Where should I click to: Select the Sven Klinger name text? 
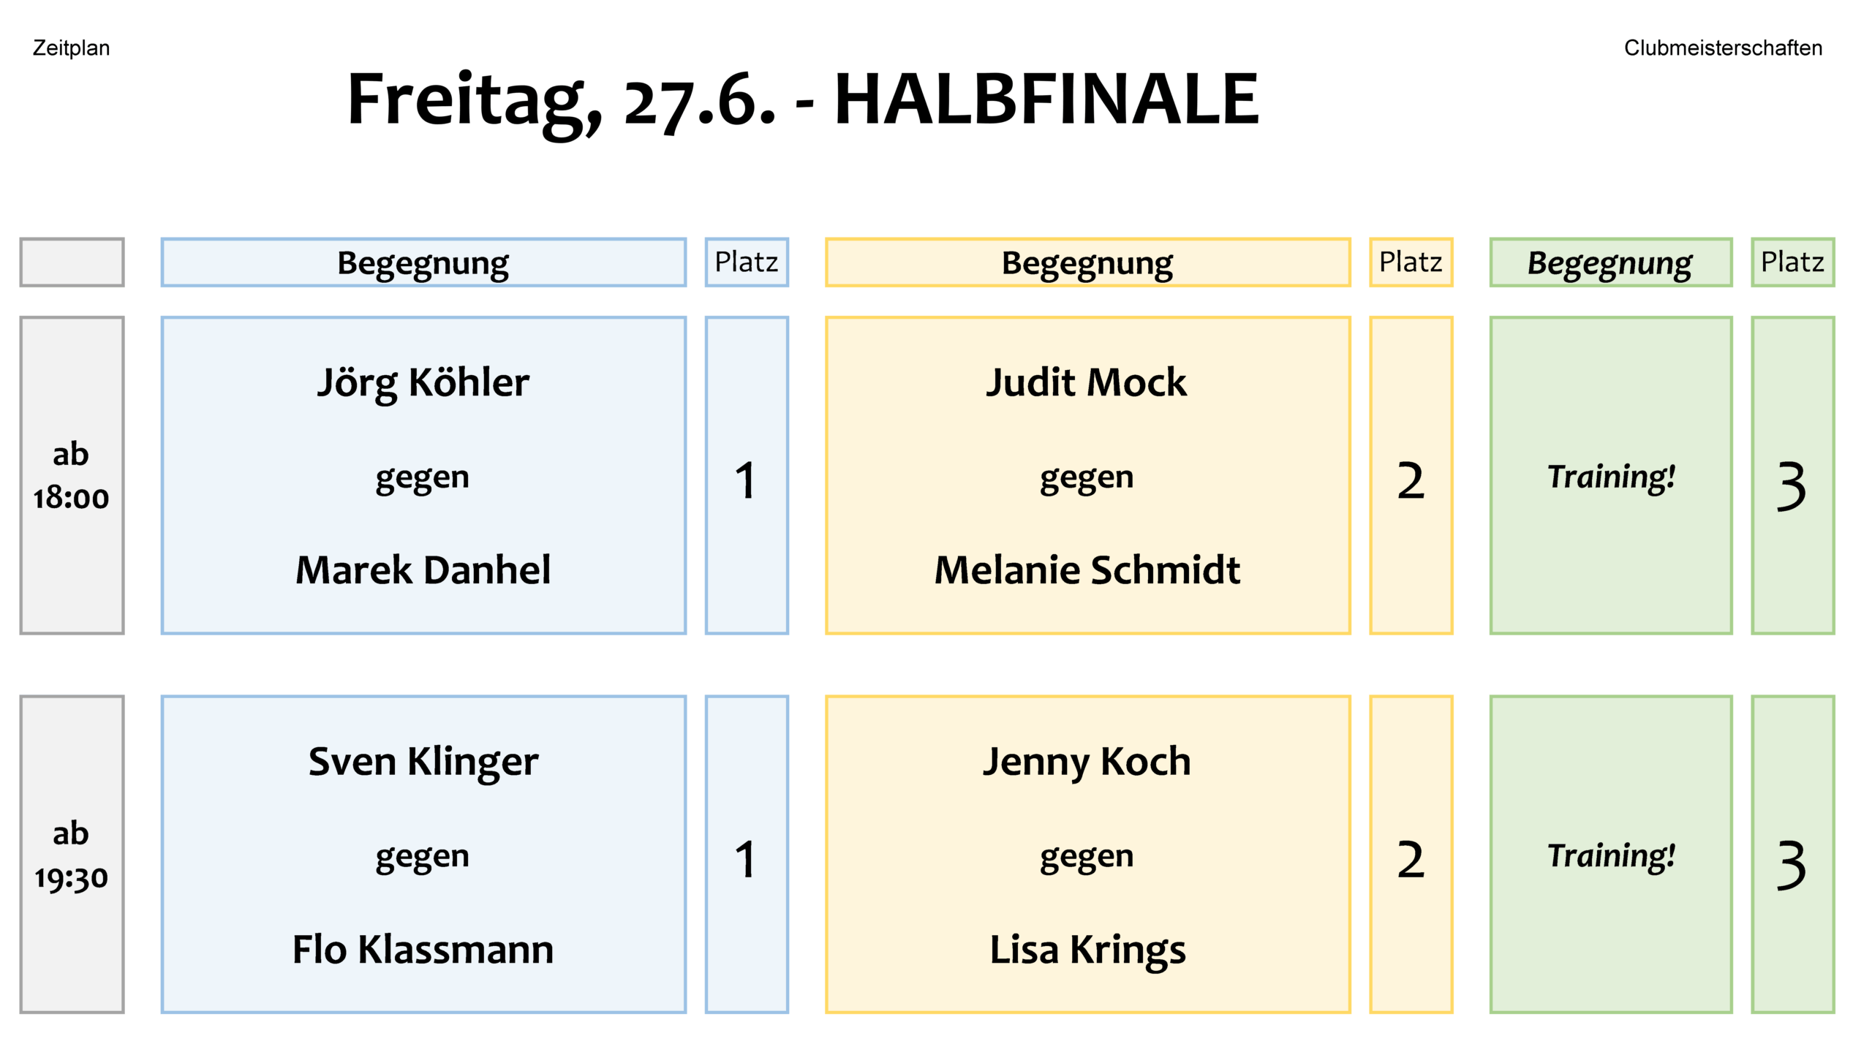(423, 762)
